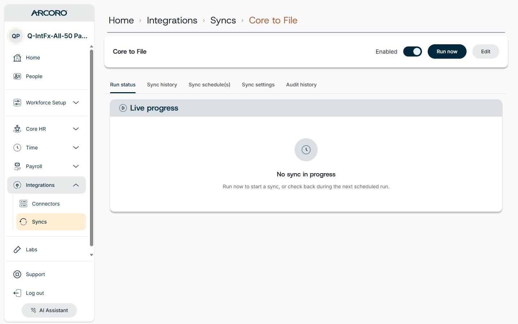Click the Live progress play icon

tap(123, 108)
